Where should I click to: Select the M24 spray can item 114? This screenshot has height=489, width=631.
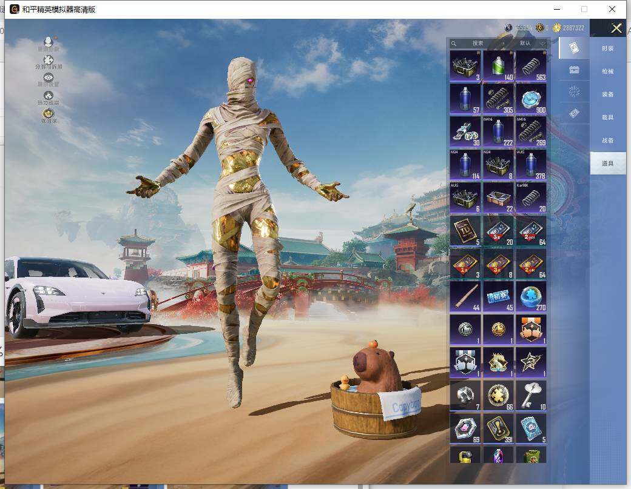465,165
